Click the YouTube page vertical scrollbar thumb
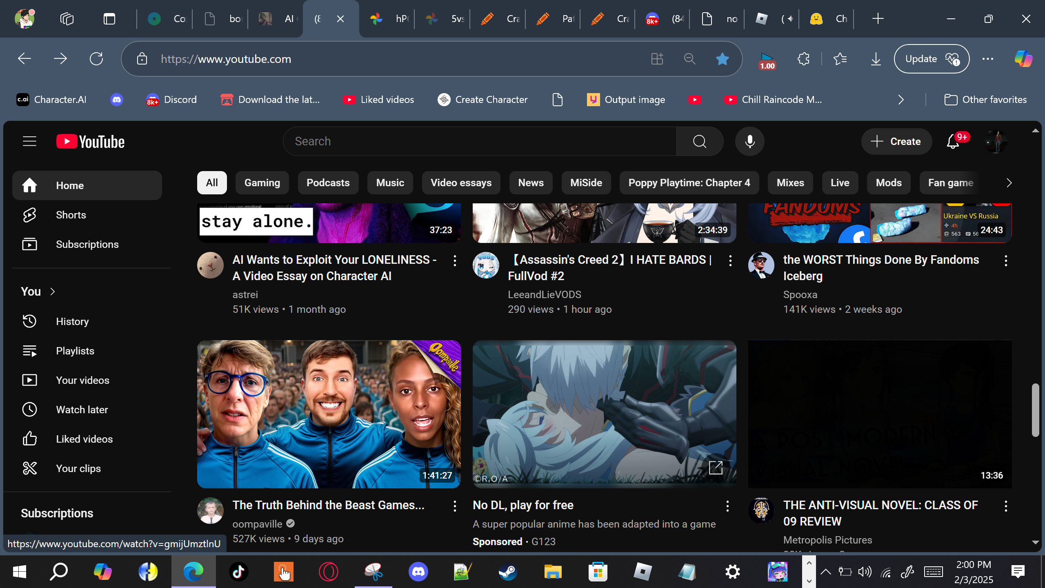The image size is (1045, 588). tap(1035, 410)
